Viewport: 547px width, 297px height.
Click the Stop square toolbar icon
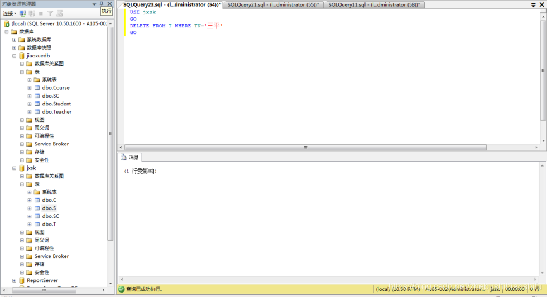pyautogui.click(x=41, y=13)
